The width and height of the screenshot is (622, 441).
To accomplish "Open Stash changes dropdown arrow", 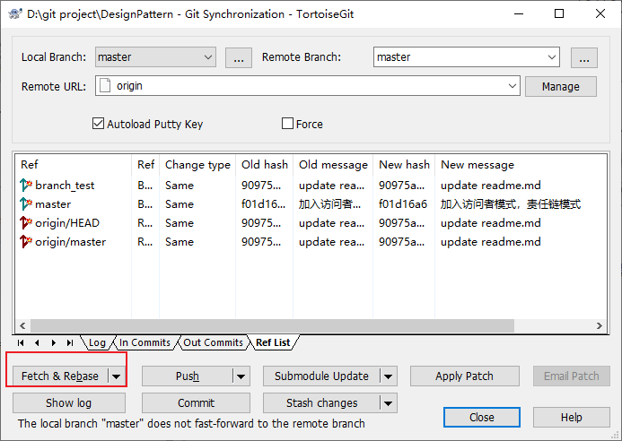I will (x=389, y=403).
